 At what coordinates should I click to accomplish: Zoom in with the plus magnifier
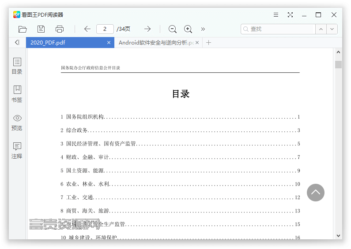coord(188,29)
